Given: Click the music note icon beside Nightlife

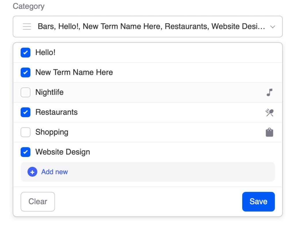Looking at the screenshot, I should [269, 93].
